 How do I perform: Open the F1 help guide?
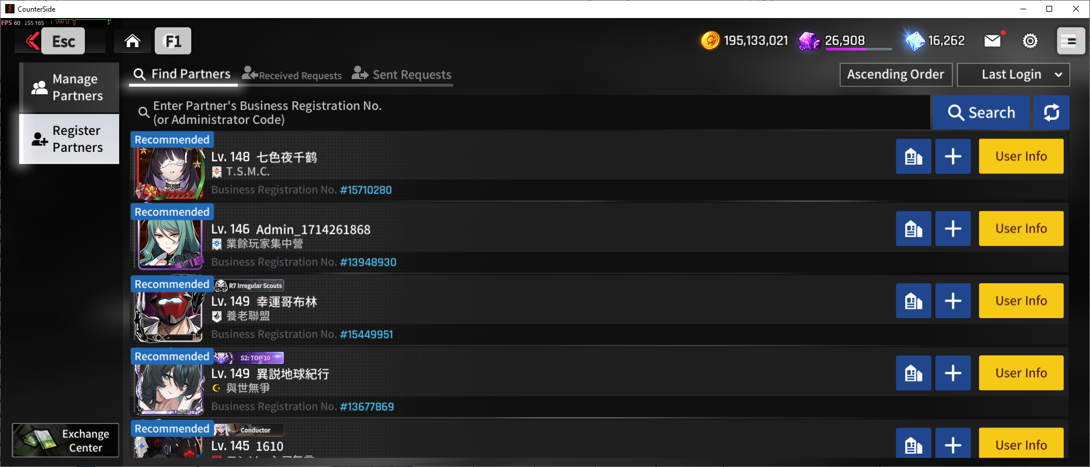pyautogui.click(x=173, y=41)
